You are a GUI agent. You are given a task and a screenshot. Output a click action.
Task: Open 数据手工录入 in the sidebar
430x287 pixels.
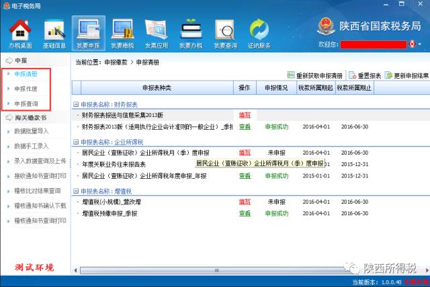[x=32, y=146]
